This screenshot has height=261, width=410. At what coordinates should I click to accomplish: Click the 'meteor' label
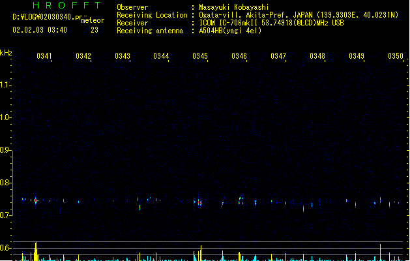(93, 20)
